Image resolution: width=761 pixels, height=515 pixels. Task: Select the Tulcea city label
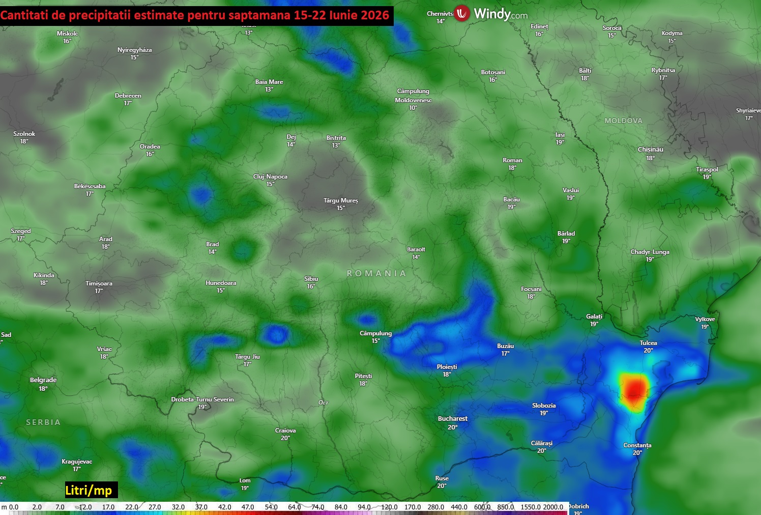(648, 343)
